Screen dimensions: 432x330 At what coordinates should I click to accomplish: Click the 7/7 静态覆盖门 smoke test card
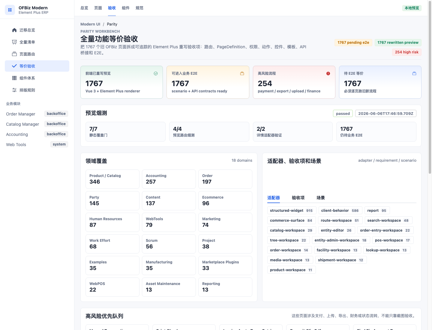click(x=125, y=132)
